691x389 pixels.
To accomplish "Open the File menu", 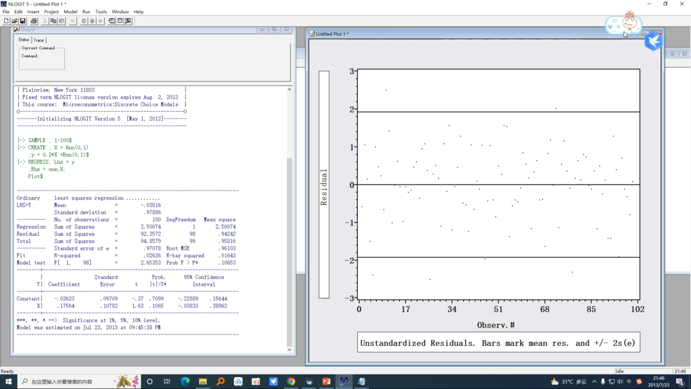I will [6, 11].
